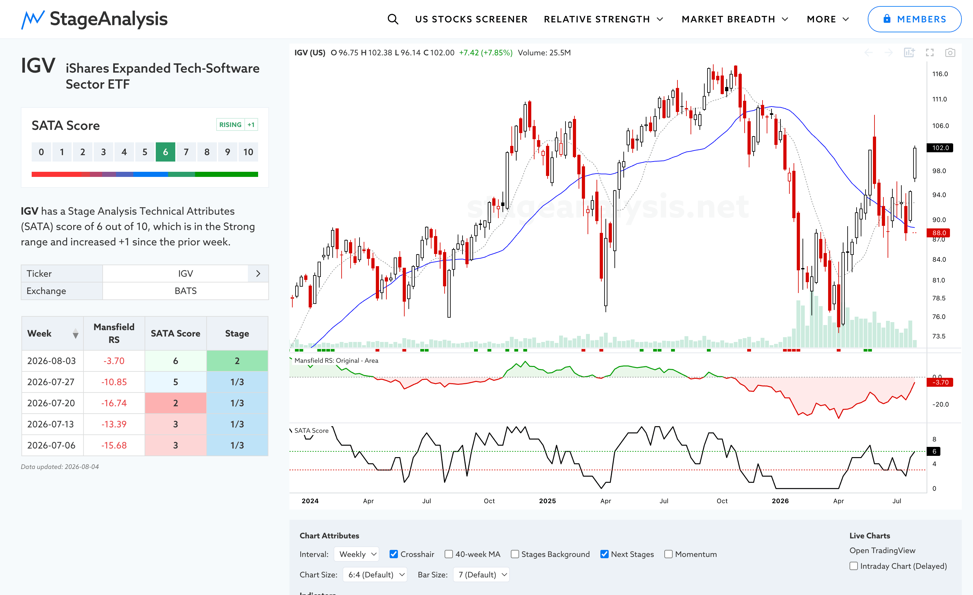The image size is (973, 595).
Task: Click highlighted SATA score box 6
Action: point(165,152)
